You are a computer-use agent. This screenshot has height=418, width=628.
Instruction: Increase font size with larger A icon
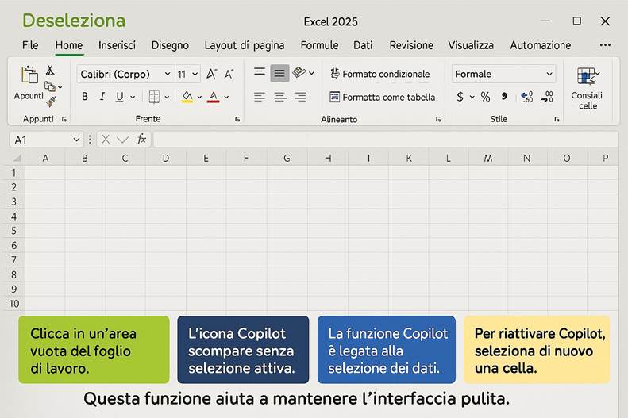(211, 74)
